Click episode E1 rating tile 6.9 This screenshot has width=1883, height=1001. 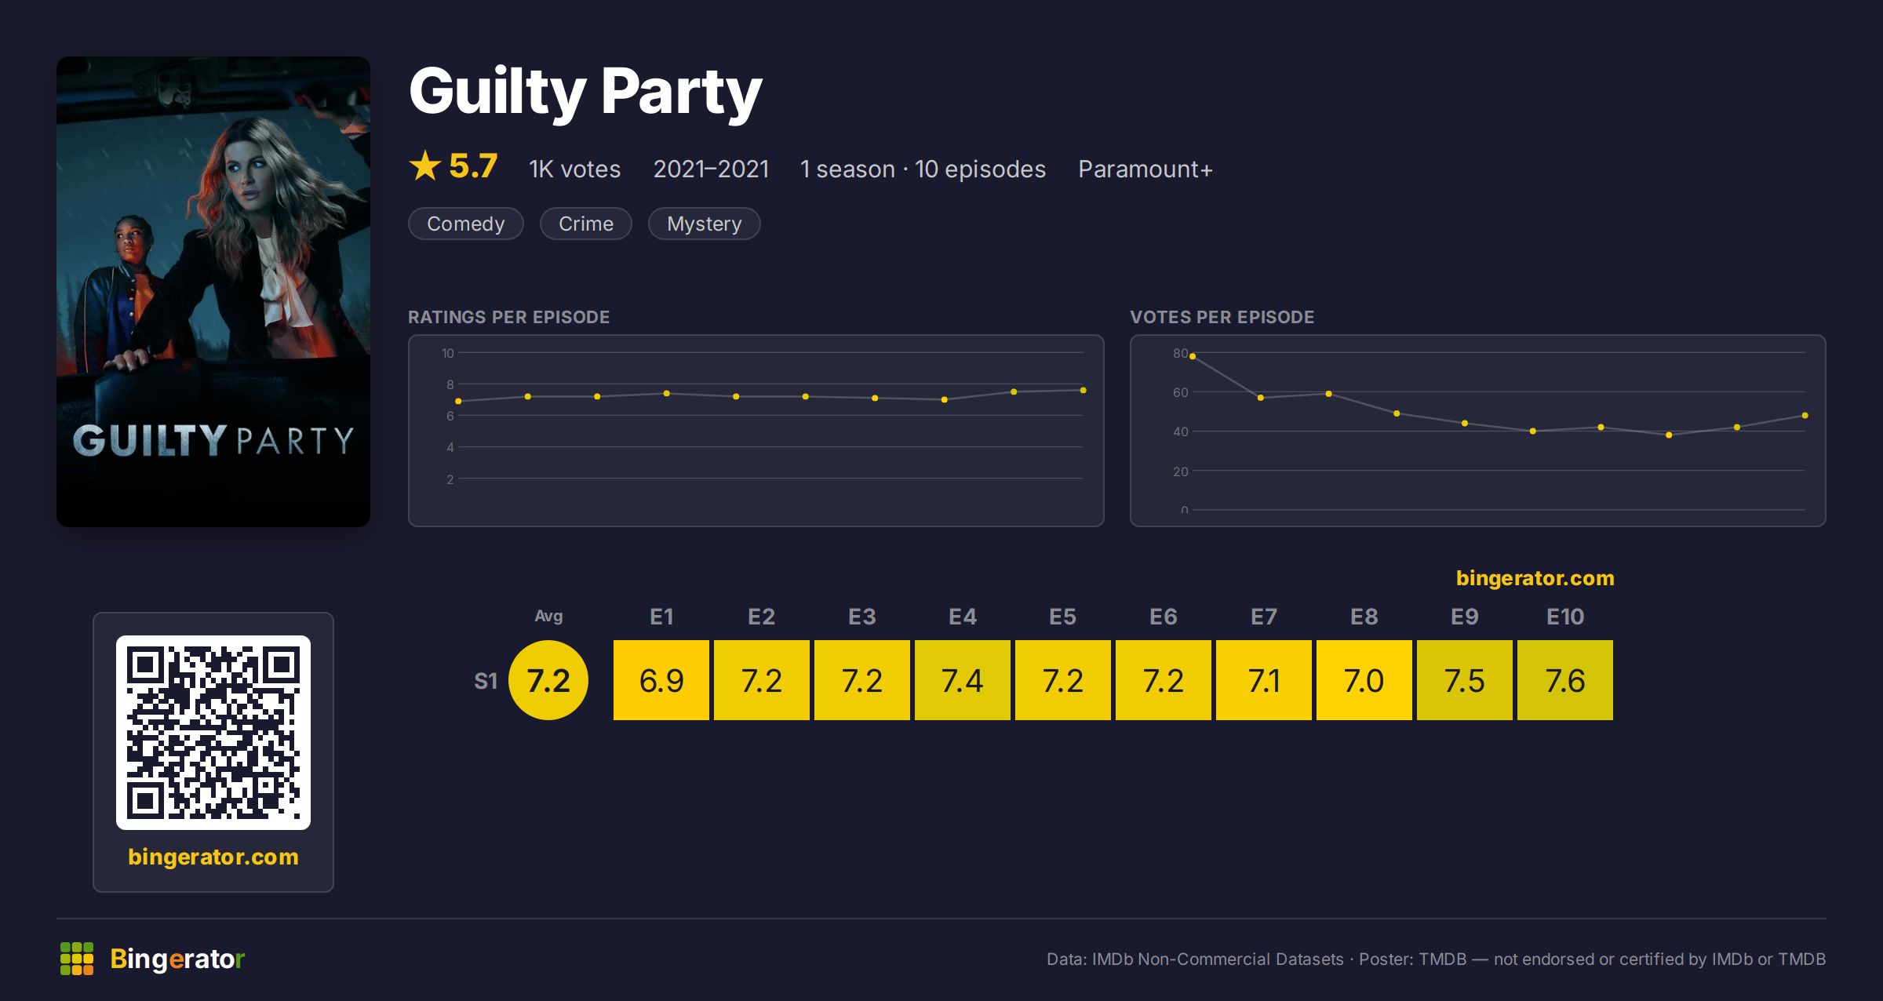[x=661, y=680]
